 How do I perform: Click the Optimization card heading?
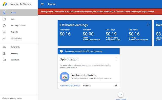tap(69, 59)
